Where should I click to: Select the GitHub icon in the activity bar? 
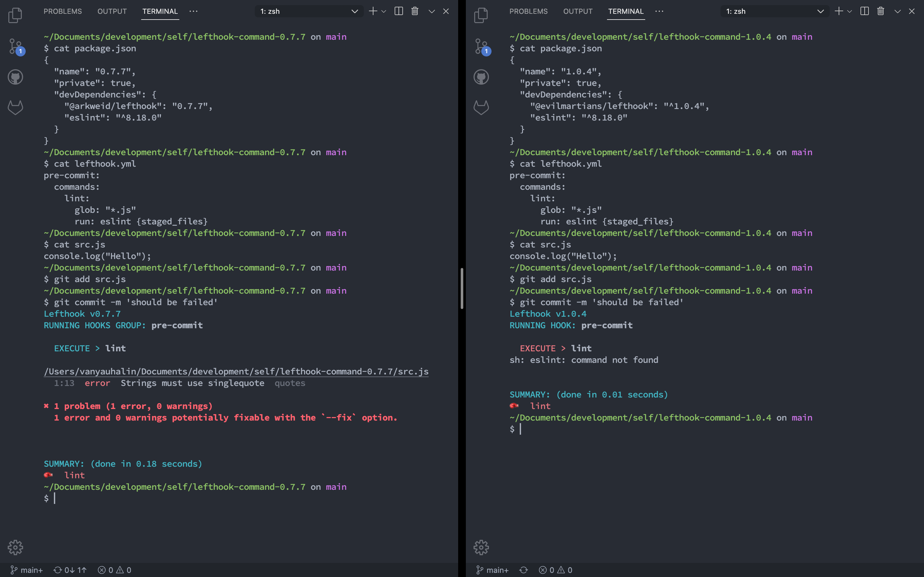coord(15,77)
